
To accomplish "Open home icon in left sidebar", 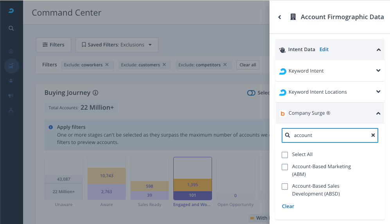I will pos(11,51).
